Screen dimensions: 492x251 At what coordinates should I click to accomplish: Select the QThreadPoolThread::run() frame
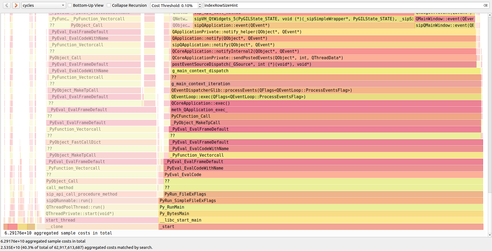(x=101, y=207)
